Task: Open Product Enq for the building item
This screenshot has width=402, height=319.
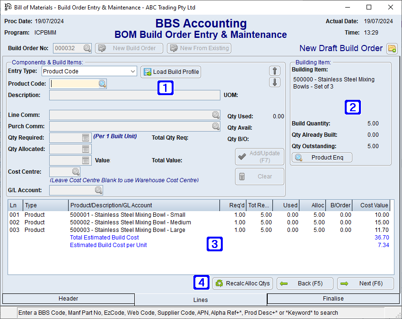Action: [x=322, y=158]
